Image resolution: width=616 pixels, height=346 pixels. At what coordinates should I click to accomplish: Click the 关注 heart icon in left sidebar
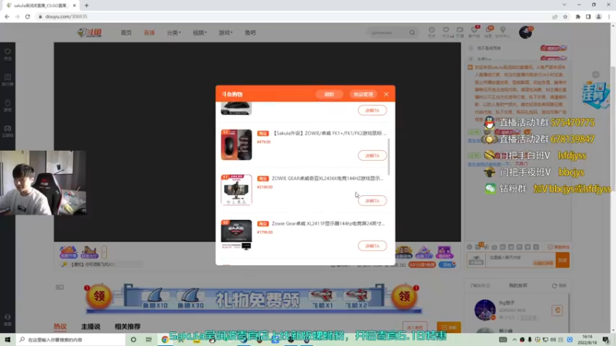pyautogui.click(x=8, y=54)
